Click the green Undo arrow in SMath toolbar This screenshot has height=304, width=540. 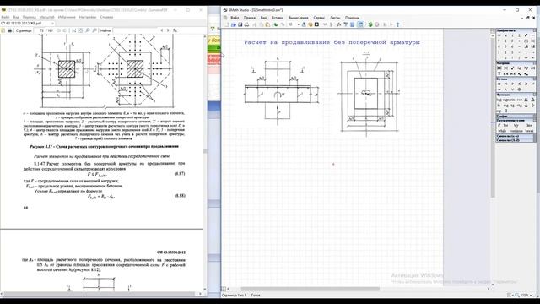click(276, 24)
